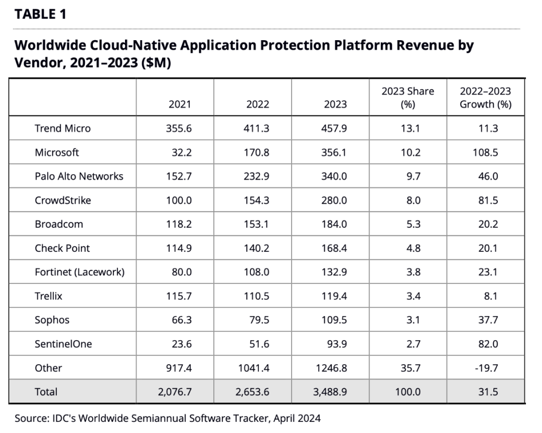This screenshot has width=542, height=433.
Task: Select the Trellix row label
Action: click(x=48, y=296)
